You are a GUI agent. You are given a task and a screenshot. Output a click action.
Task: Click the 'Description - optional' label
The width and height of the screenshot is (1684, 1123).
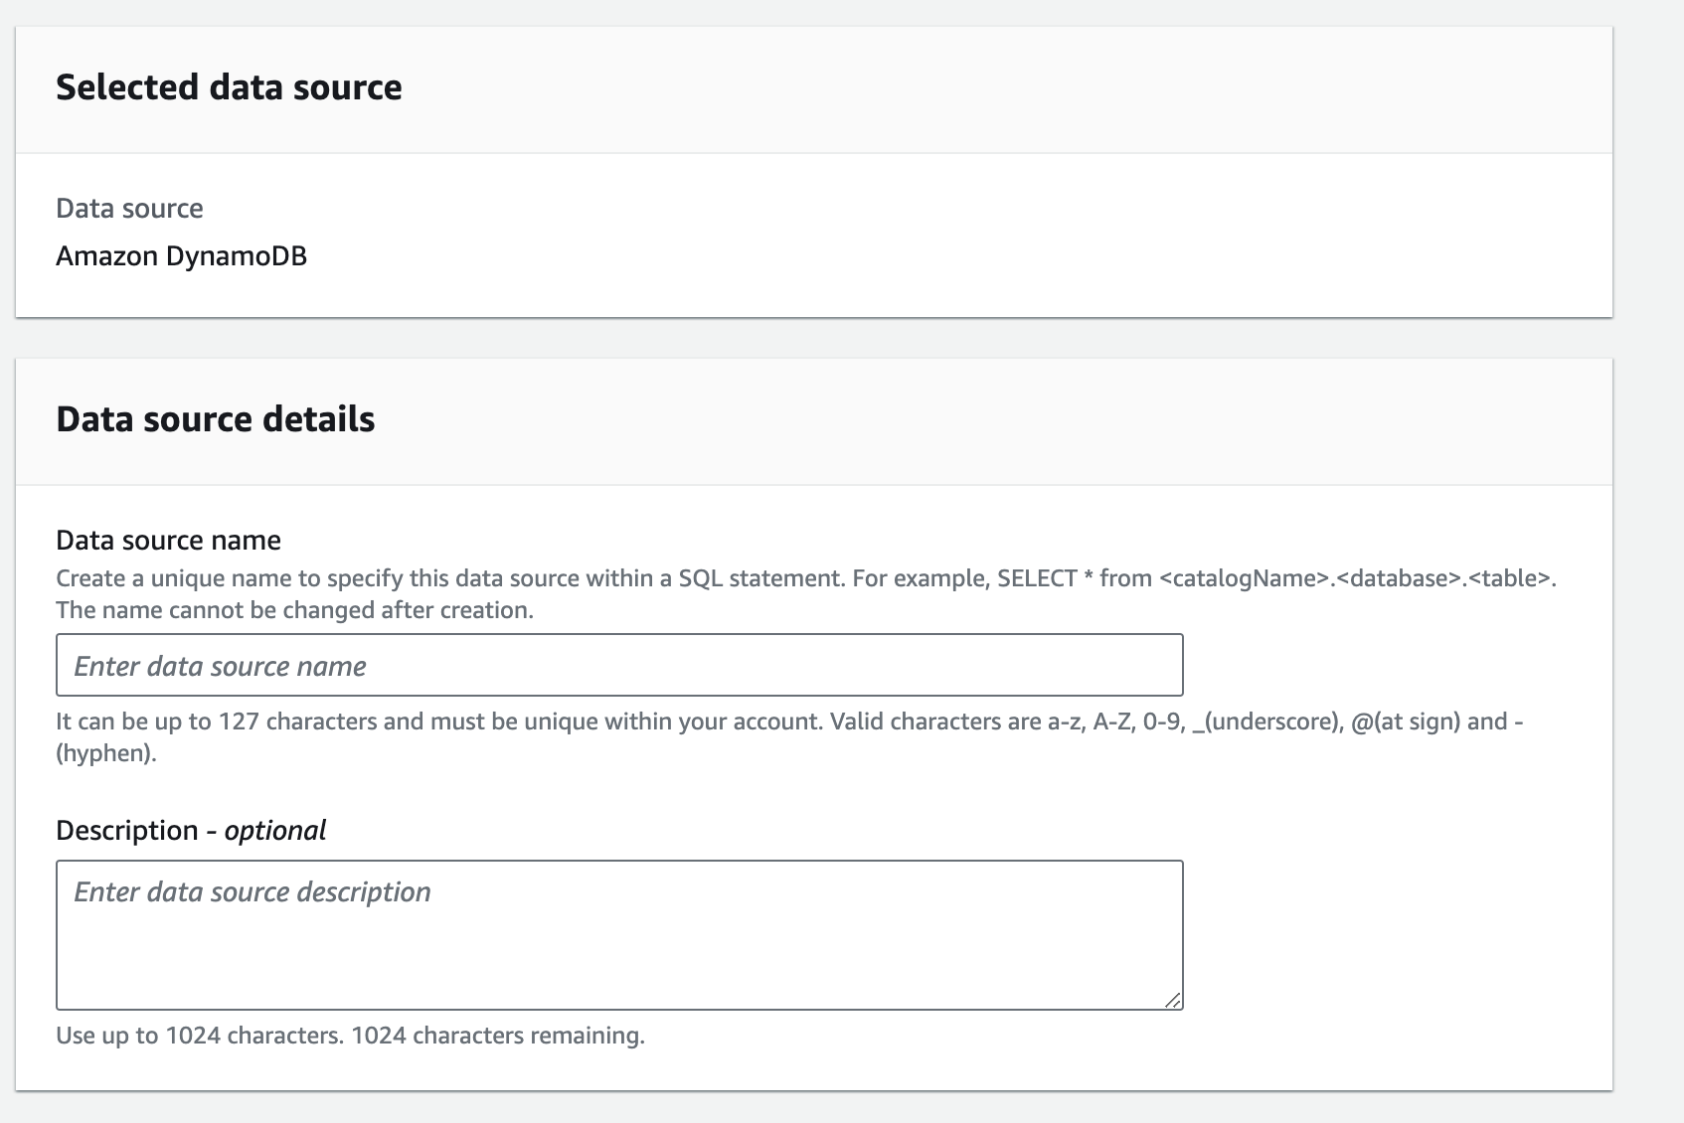point(191,830)
